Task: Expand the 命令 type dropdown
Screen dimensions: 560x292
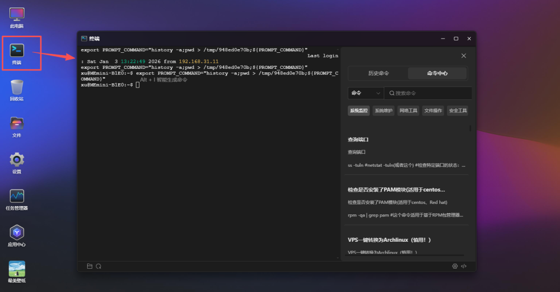Action: point(366,93)
